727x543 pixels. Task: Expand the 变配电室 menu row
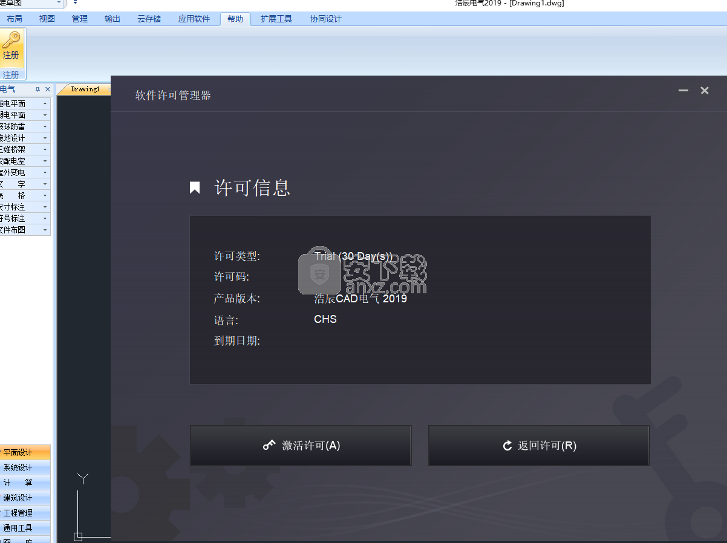25,161
